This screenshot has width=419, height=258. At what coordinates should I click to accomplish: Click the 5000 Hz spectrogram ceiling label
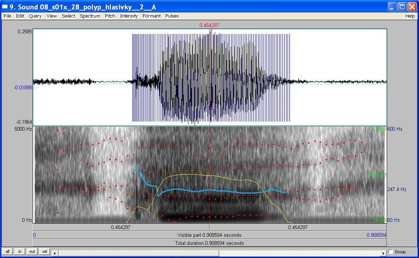point(23,129)
